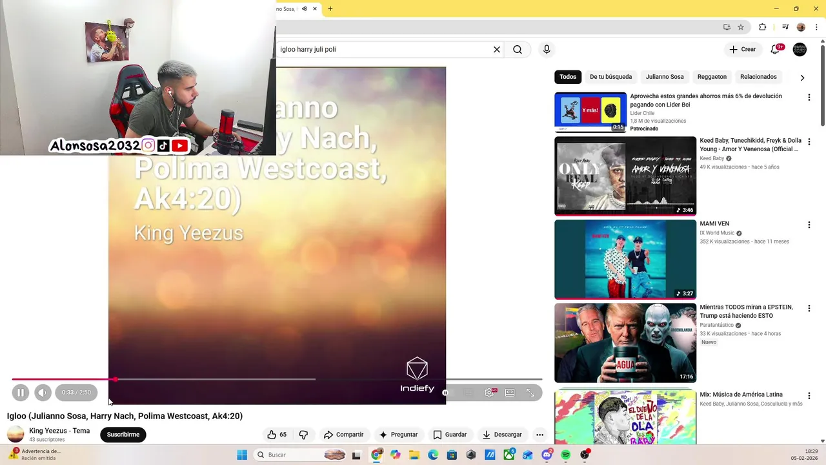
Task: Open options for Amor Y Venenosa video
Action: [809, 141]
